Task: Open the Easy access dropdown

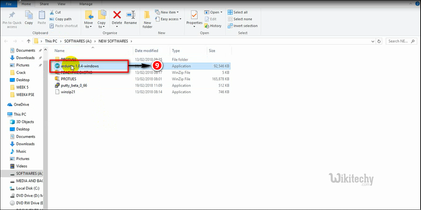Action: tap(167, 19)
